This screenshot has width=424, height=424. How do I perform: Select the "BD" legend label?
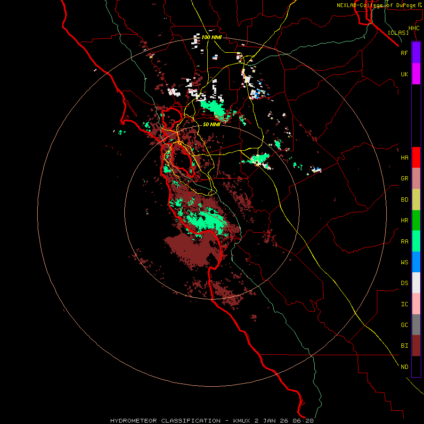[x=404, y=200]
